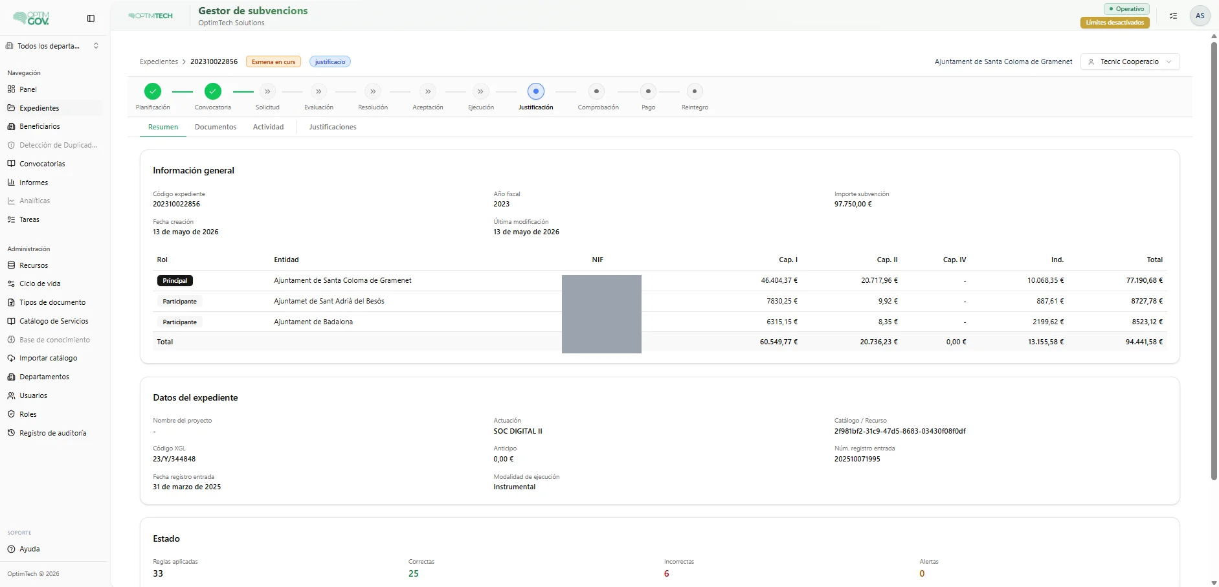Image resolution: width=1219 pixels, height=587 pixels.
Task: Click the Tareas list icon
Action: click(11, 219)
